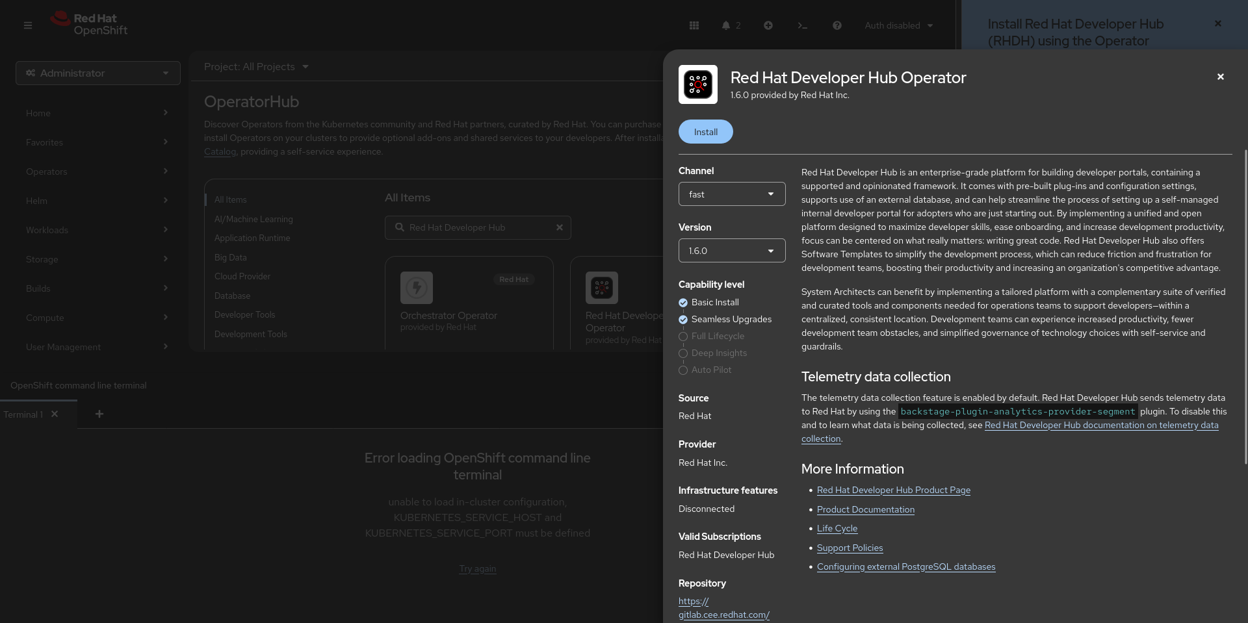Image resolution: width=1248 pixels, height=623 pixels.
Task: Clear the Red Hat Developer Hub search
Action: coord(560,227)
